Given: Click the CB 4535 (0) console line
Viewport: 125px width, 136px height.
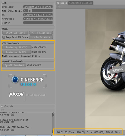Looking at the screenshot, I should click(7, 115).
